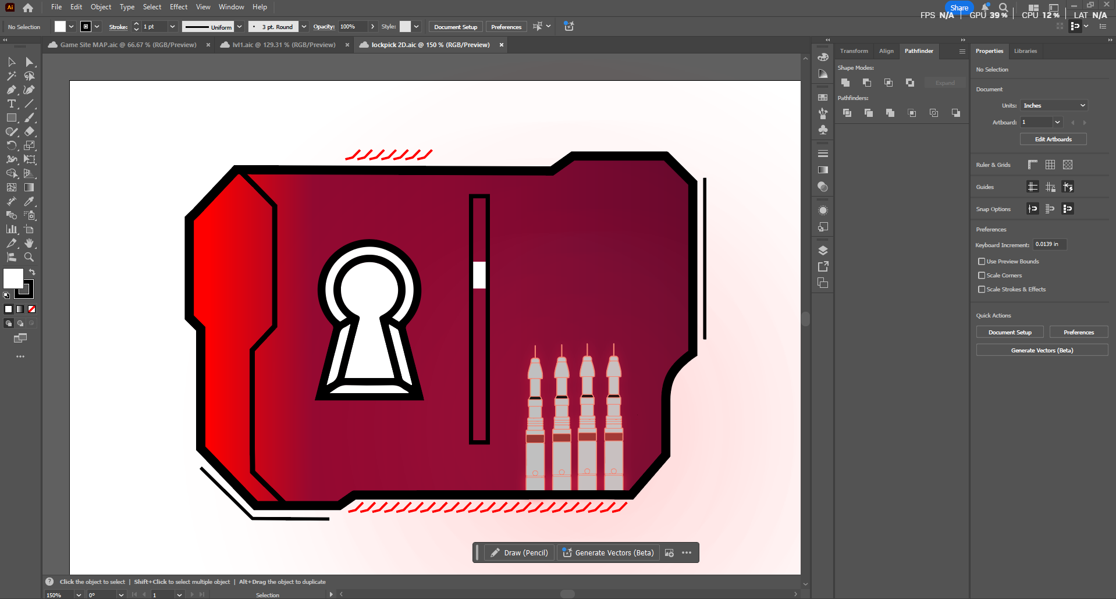Open the Effect menu
The height and width of the screenshot is (599, 1116).
coord(178,7)
